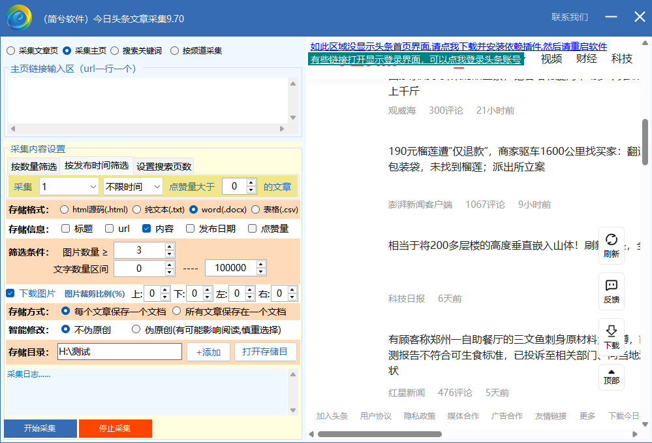Close the application window

[x=640, y=16]
